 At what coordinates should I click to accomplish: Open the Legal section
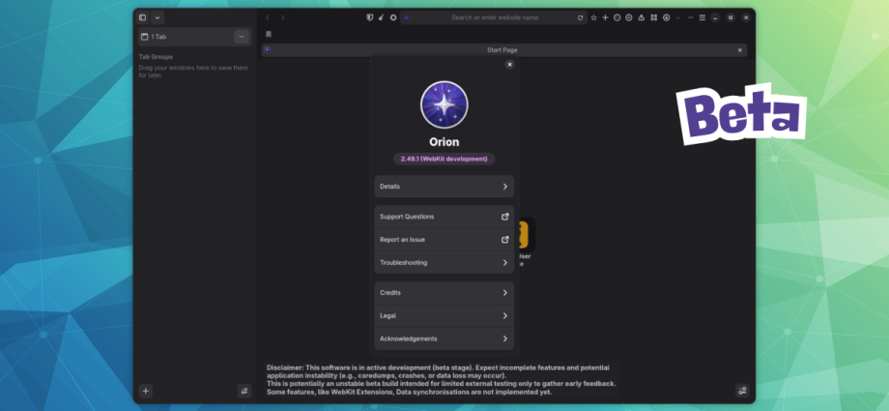pyautogui.click(x=444, y=315)
